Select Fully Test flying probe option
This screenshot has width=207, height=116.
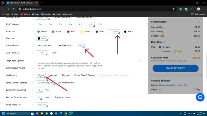[42, 105]
